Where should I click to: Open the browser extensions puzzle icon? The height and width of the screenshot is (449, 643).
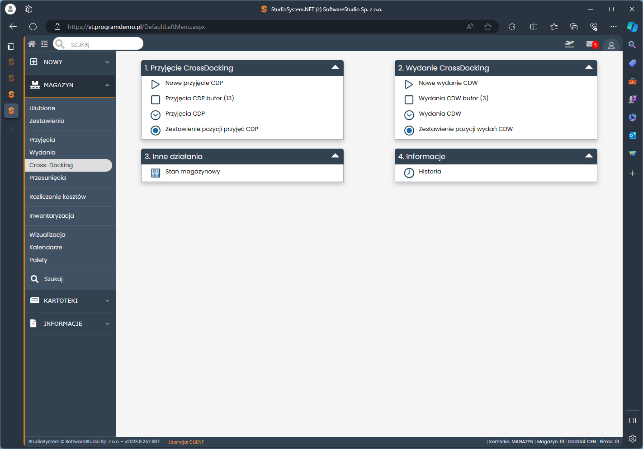(512, 27)
